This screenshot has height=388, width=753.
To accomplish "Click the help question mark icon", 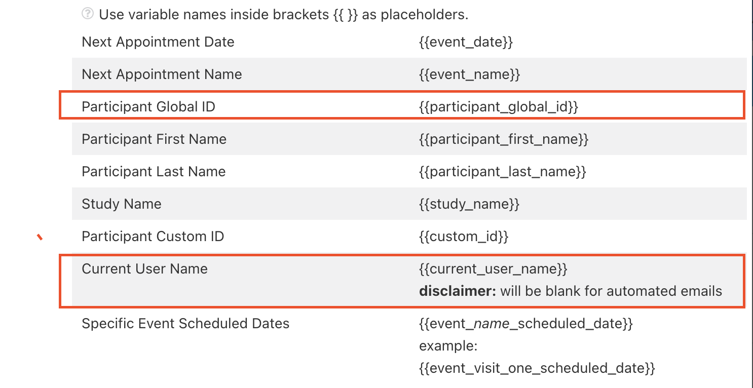I will tap(88, 14).
